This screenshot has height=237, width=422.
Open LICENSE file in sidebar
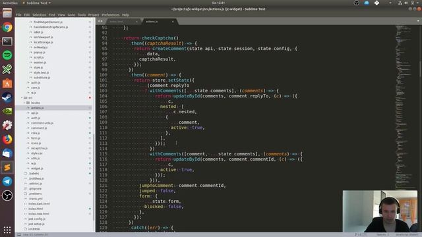point(34,229)
